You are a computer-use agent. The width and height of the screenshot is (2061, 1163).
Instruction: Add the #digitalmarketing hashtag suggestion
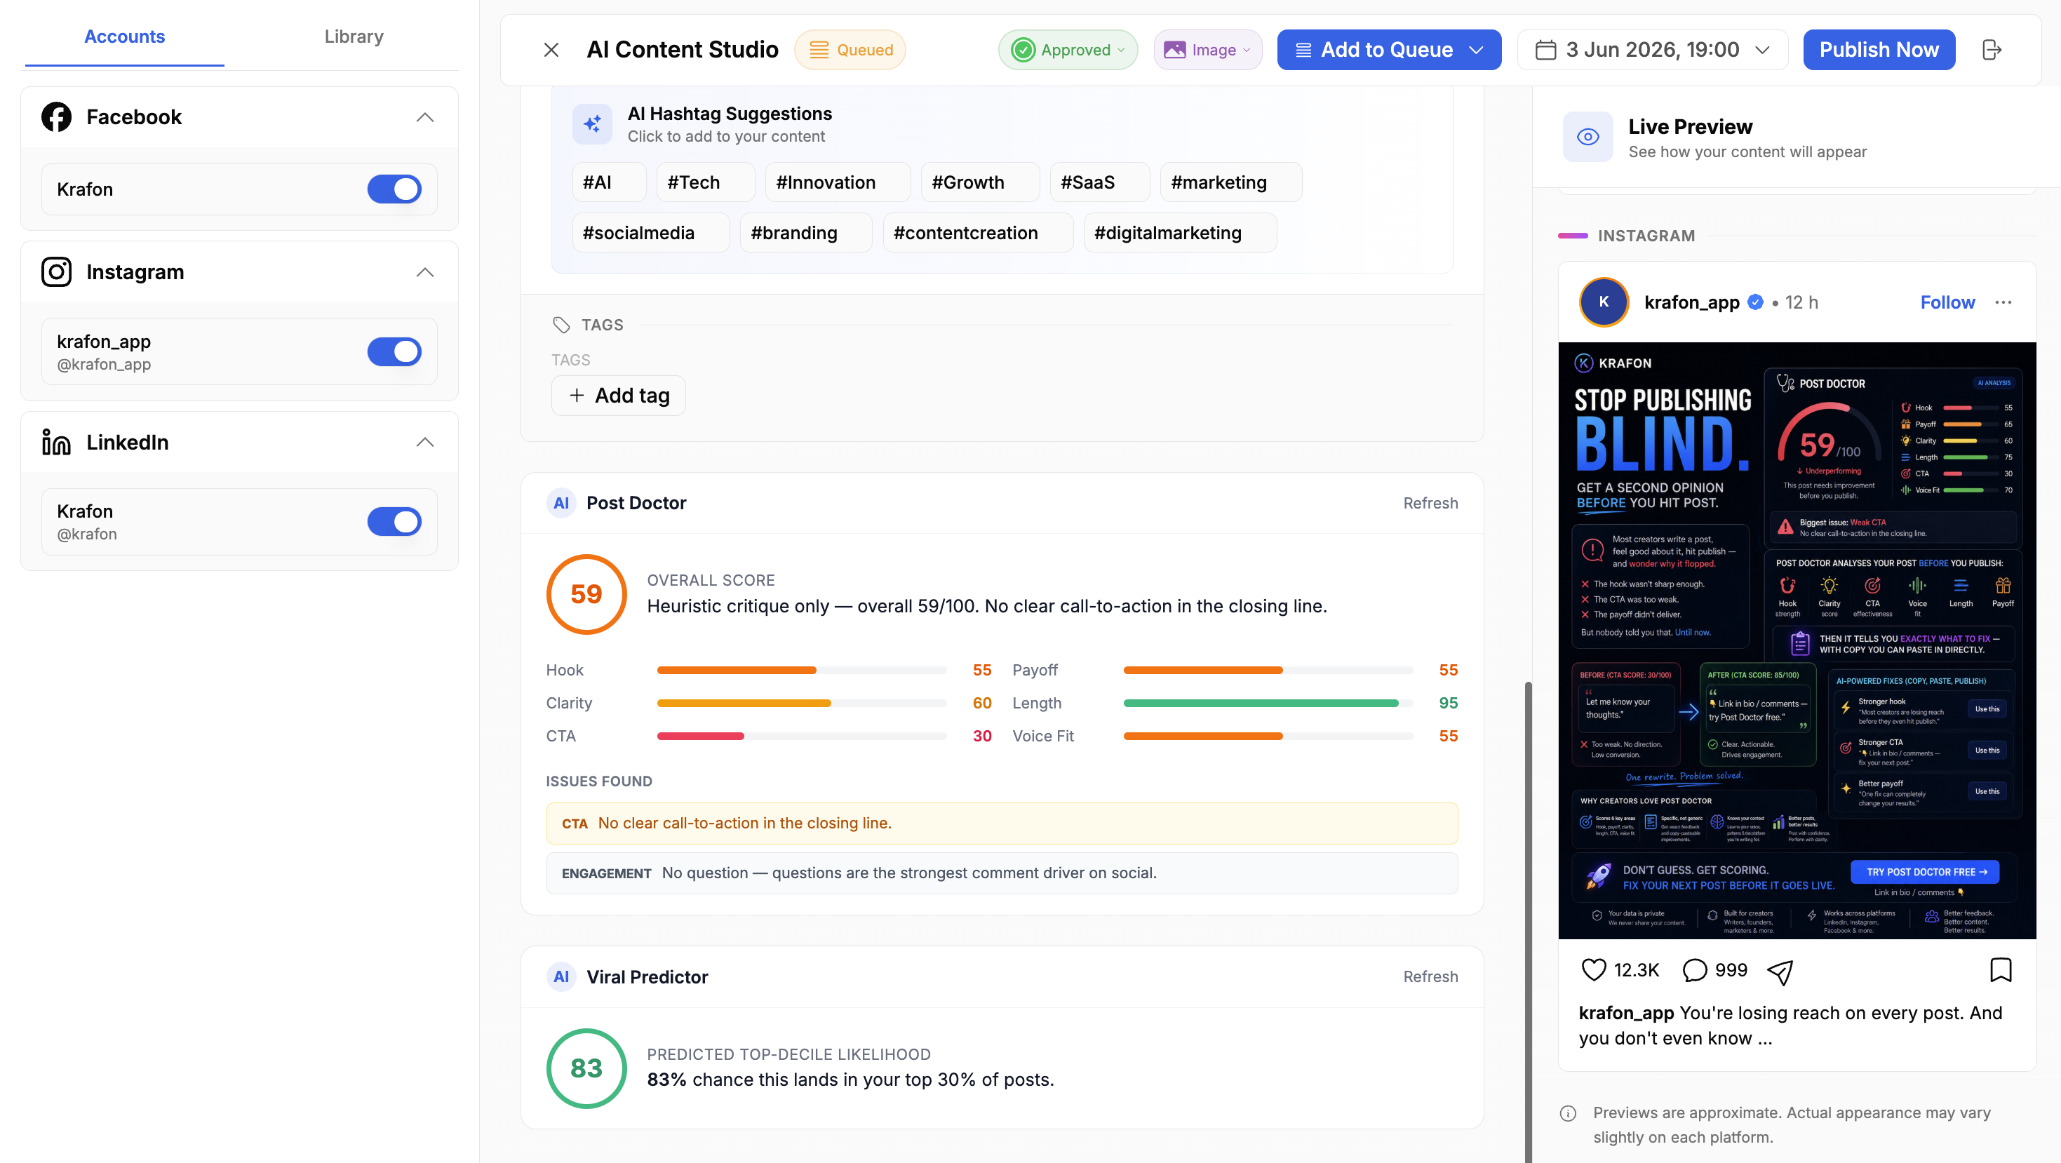tap(1180, 233)
